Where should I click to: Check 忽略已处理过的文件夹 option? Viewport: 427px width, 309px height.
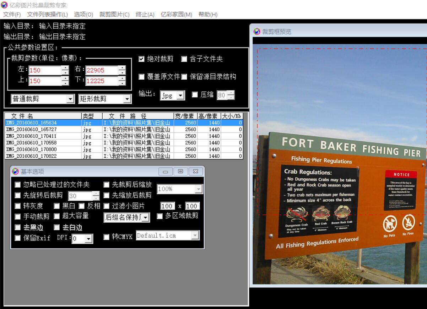[x=17, y=185]
